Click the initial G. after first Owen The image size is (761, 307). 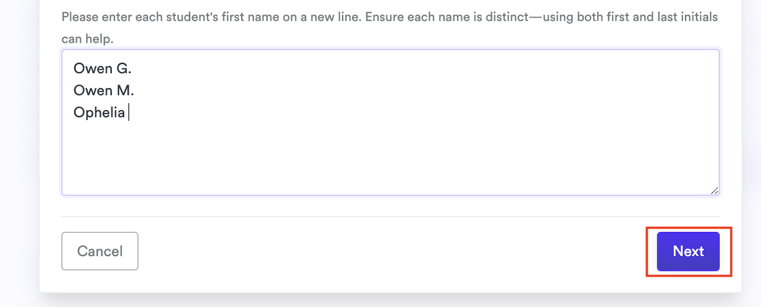click(x=124, y=69)
